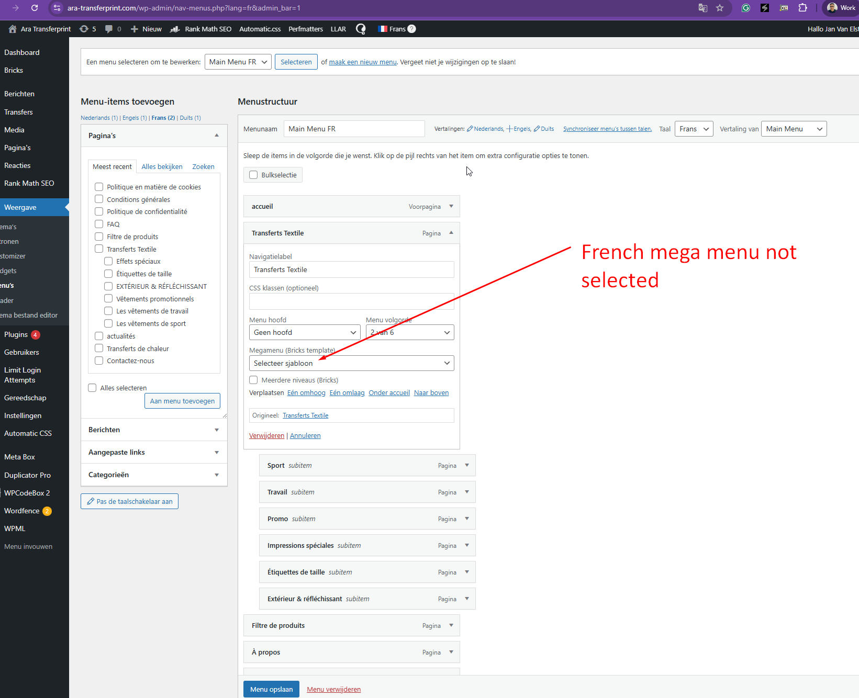This screenshot has height=698, width=859.
Task: Click the browser reload icon
Action: (x=35, y=8)
